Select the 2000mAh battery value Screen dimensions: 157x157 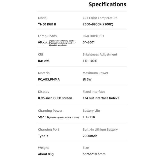pyautogui.click(x=90, y=136)
